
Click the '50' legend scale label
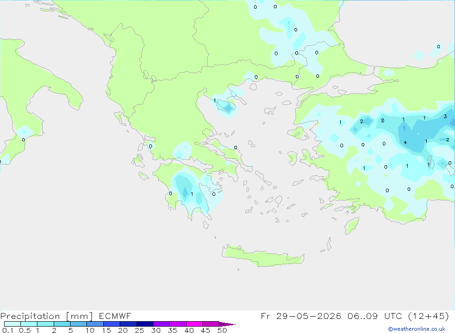tap(222, 330)
